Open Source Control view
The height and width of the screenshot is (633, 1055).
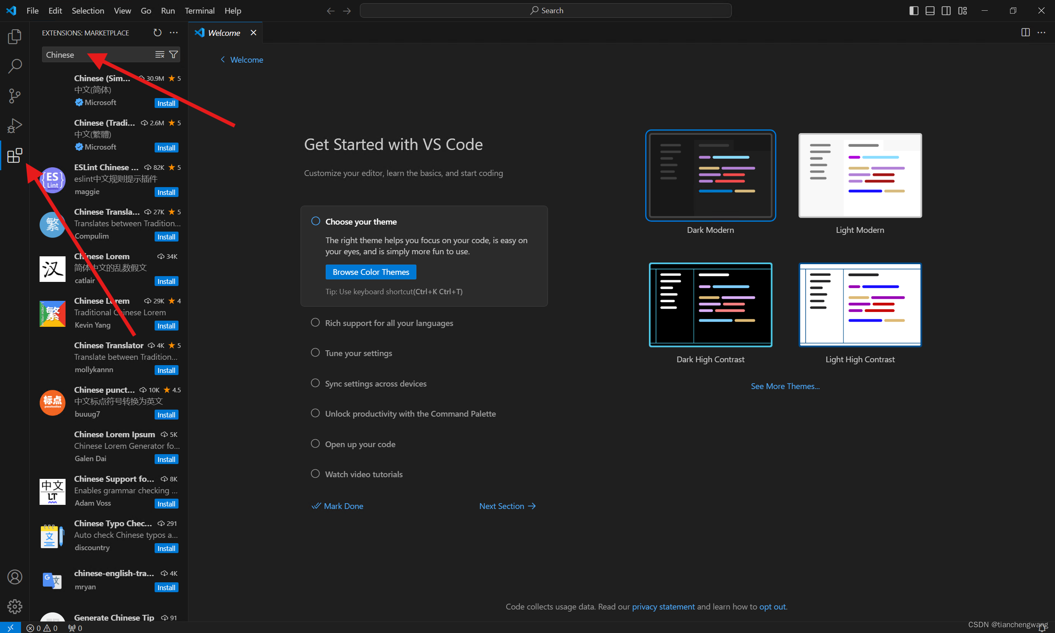[x=14, y=96]
